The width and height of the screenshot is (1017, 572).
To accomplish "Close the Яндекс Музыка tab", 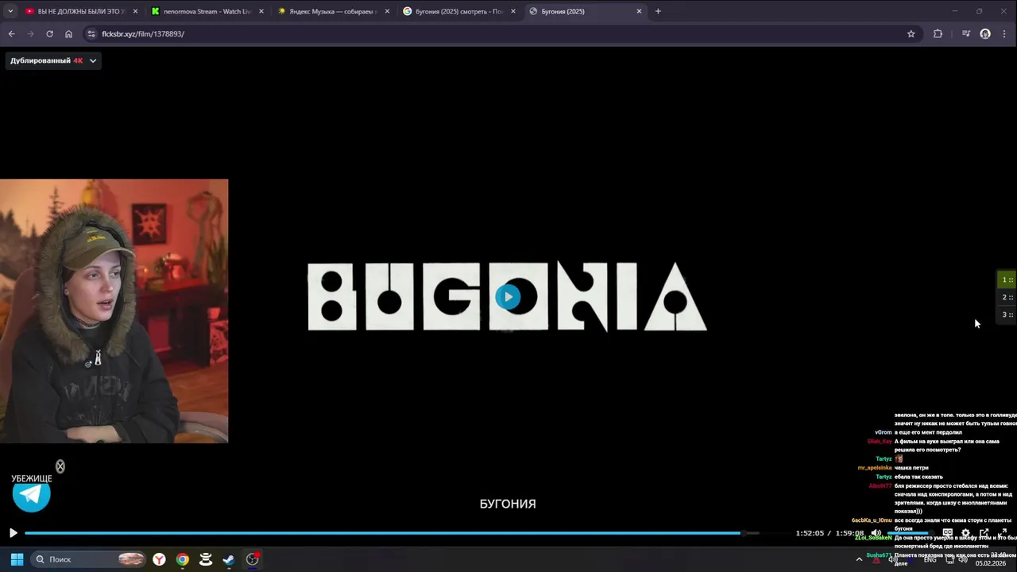I will tap(387, 11).
